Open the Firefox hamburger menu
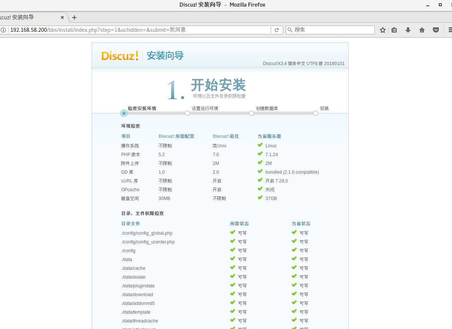The width and height of the screenshot is (452, 329). click(450, 30)
